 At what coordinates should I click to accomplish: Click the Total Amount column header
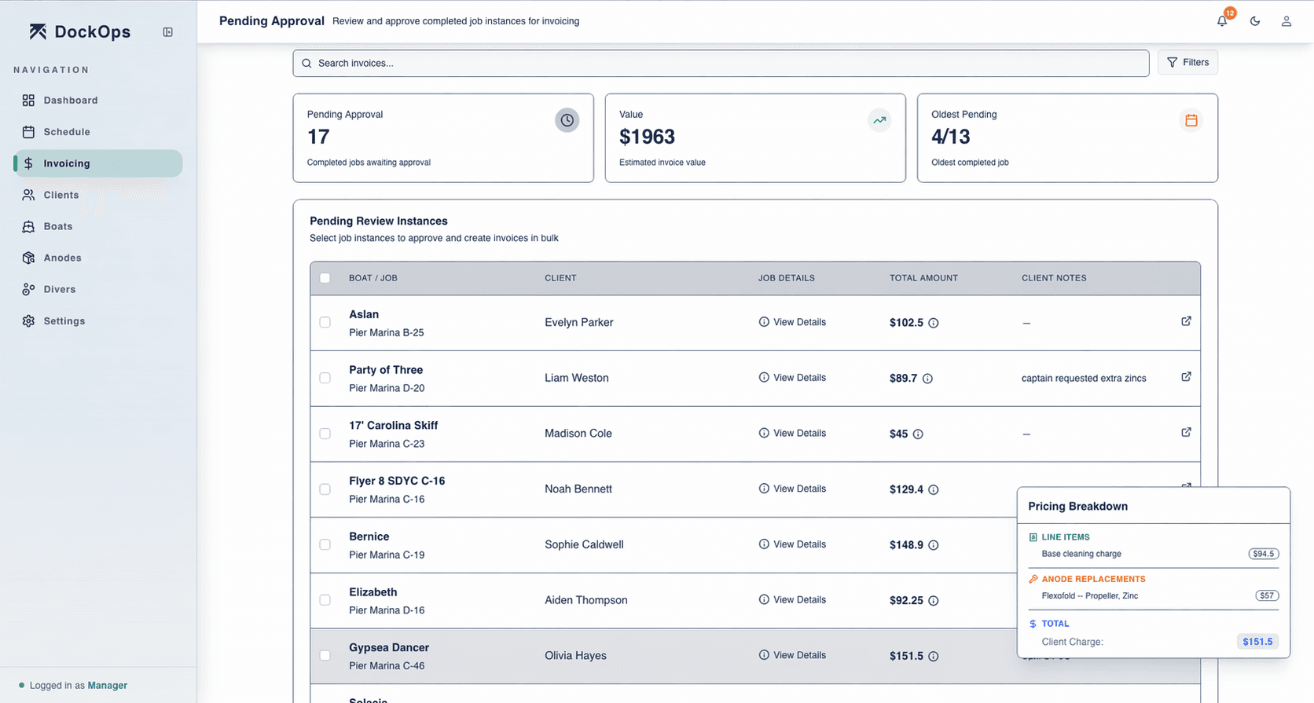[923, 278]
